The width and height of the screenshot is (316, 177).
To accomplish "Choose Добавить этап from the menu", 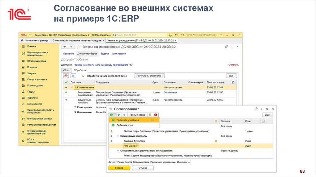I will click(x=134, y=125).
